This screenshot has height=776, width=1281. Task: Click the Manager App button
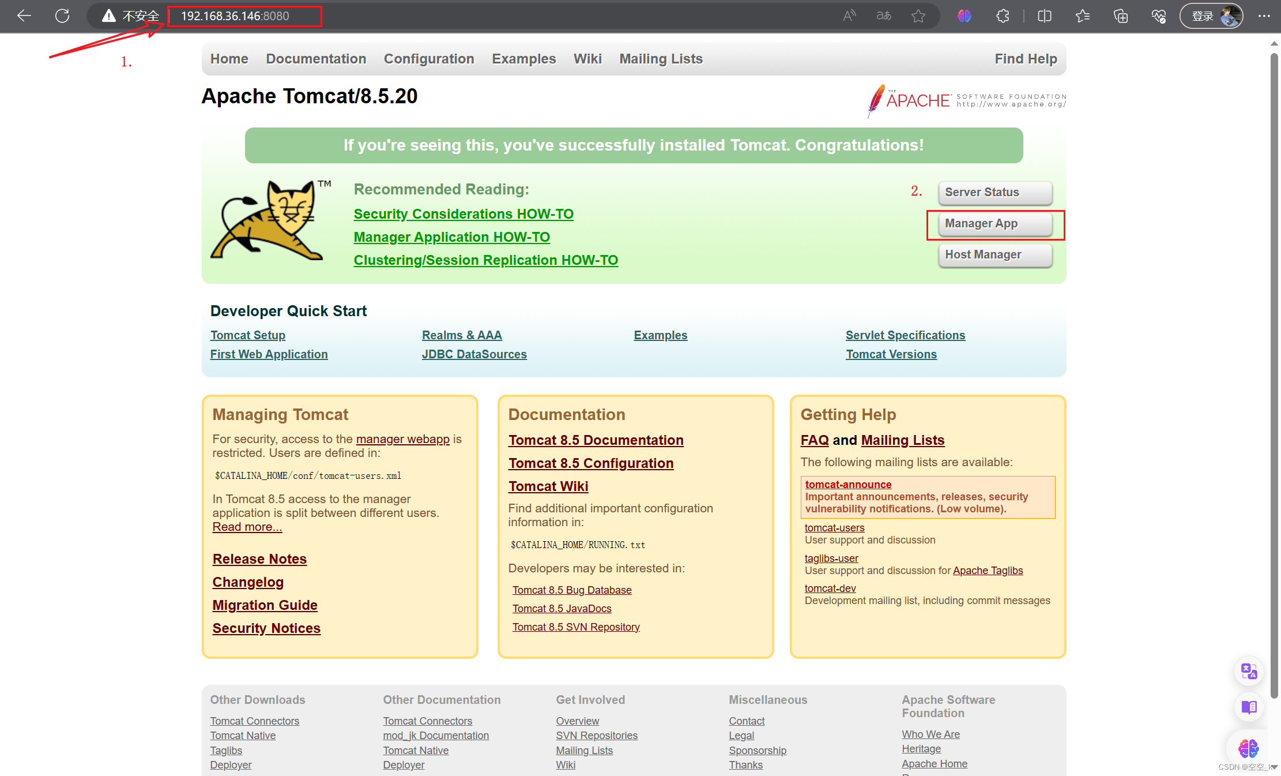click(x=995, y=224)
